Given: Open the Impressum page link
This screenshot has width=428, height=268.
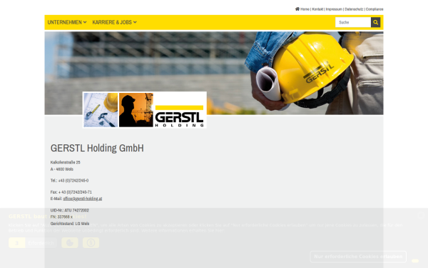Looking at the screenshot, I should coord(334,9).
